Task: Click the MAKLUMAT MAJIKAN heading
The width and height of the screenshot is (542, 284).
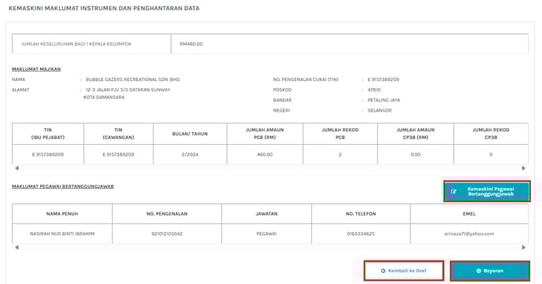Action: click(36, 69)
